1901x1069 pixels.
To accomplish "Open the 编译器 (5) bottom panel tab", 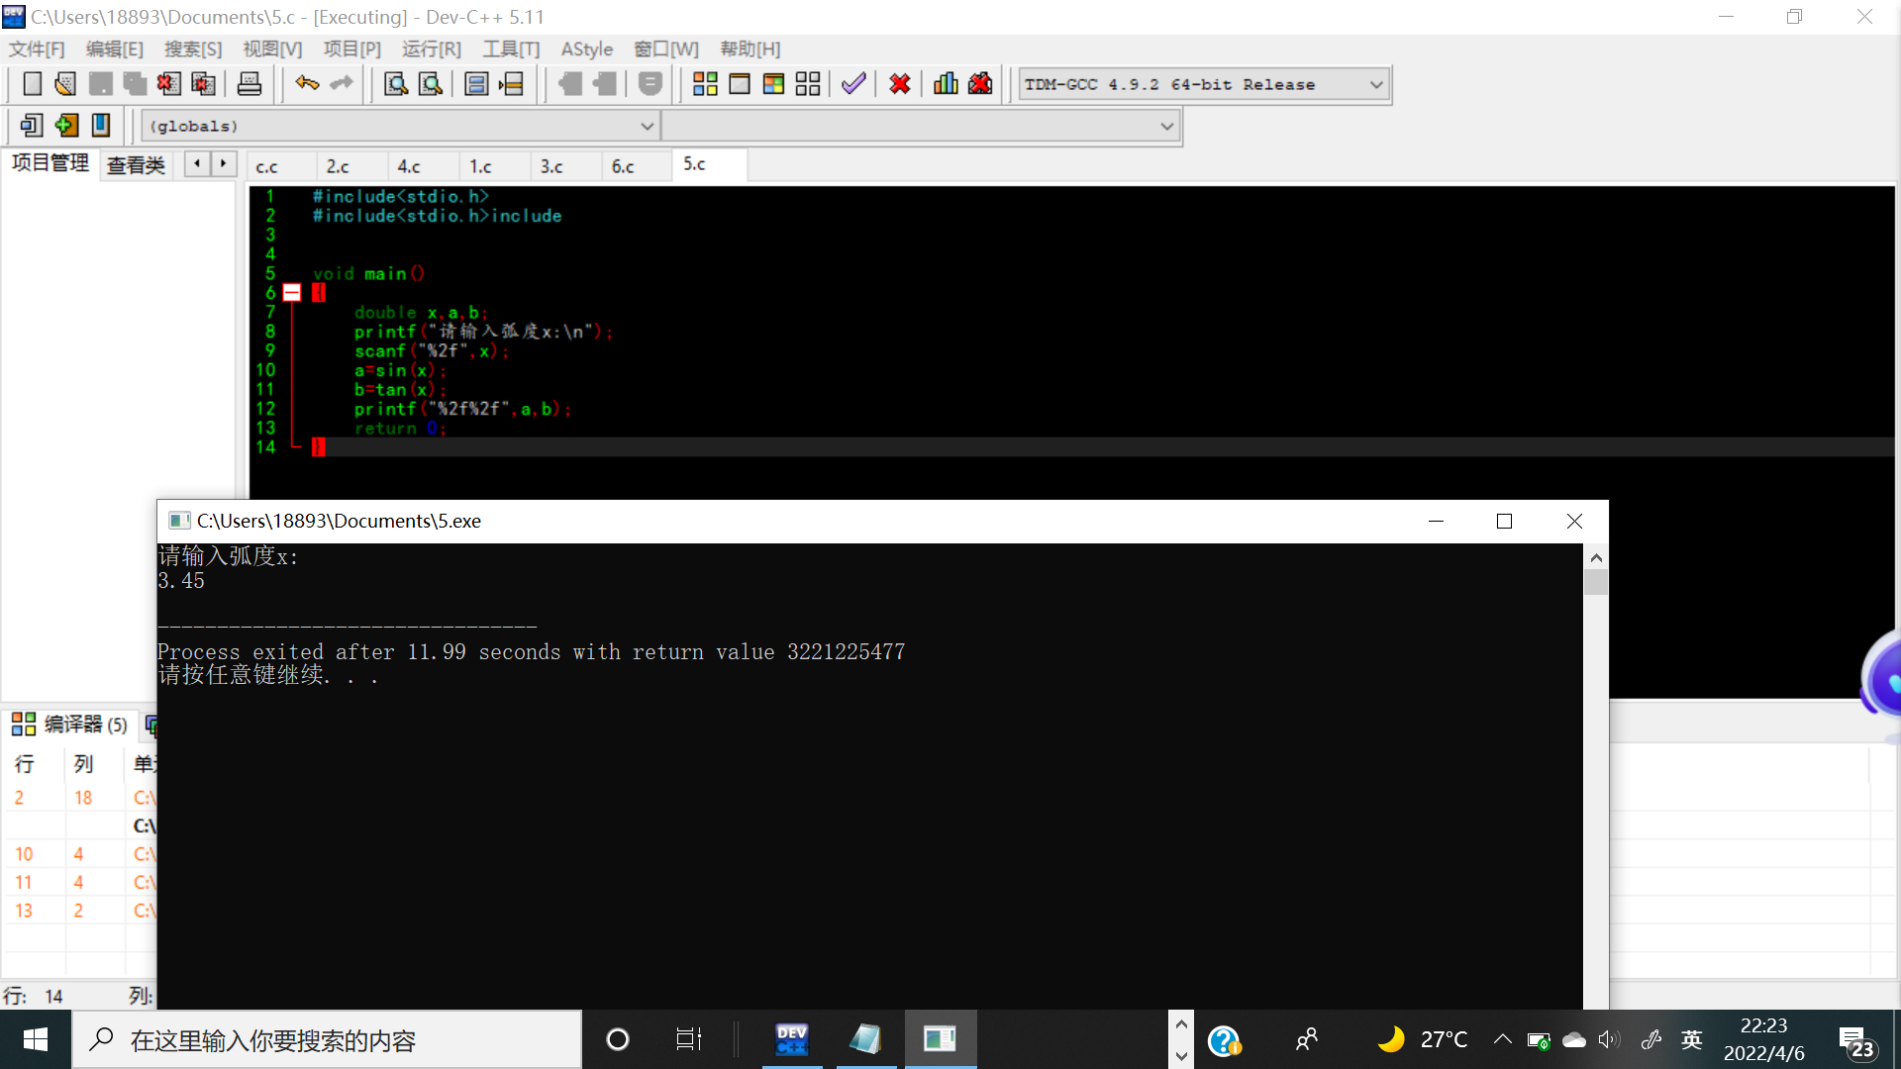I will pos(69,725).
